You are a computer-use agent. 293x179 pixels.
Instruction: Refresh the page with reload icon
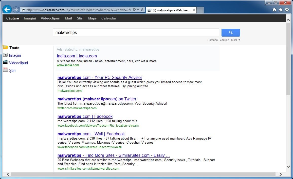tap(142, 10)
